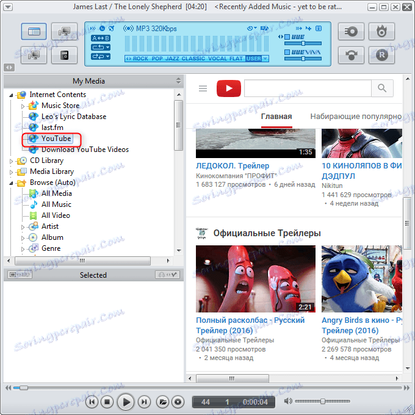
Task: Click the rip CD button
Action: (x=351, y=32)
